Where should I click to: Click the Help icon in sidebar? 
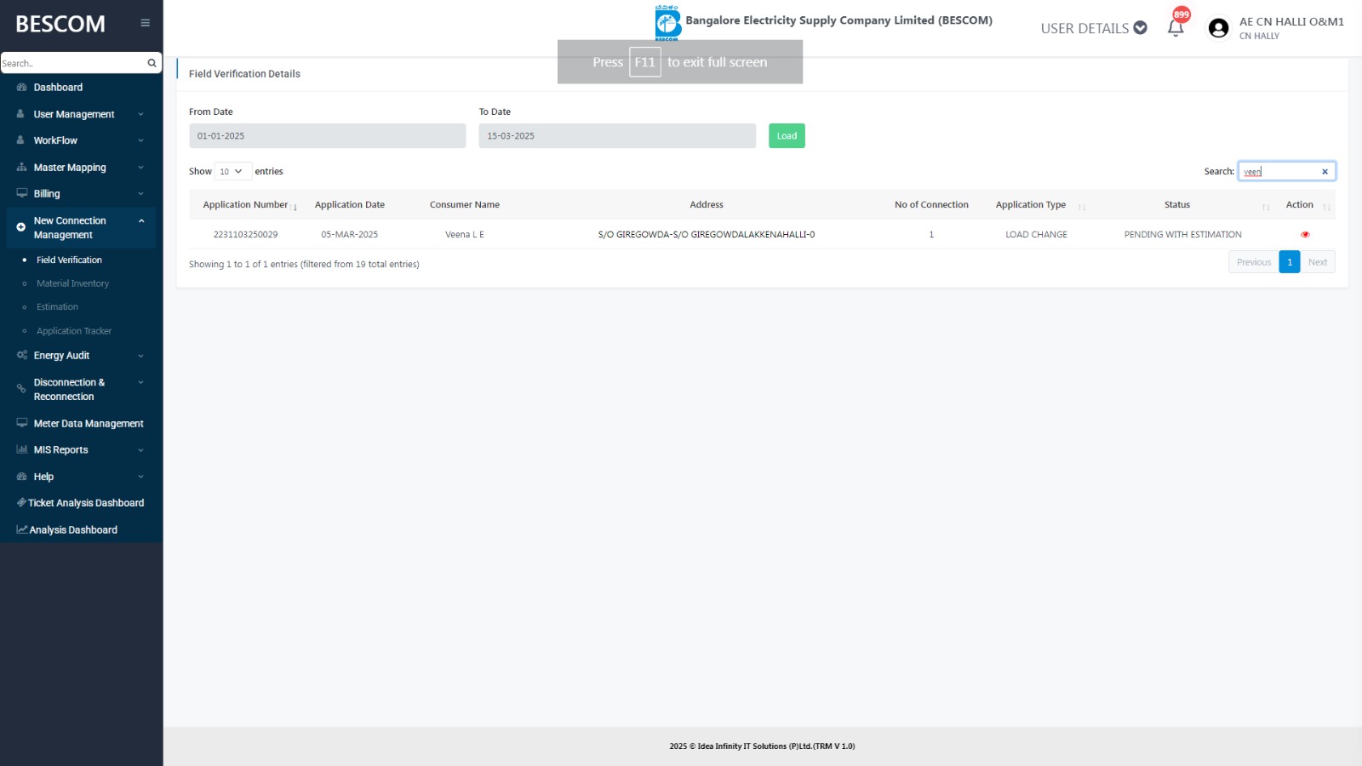(x=21, y=477)
